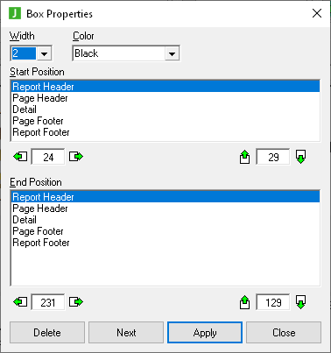Viewport: 331px width, 353px height.
Task: Move end position up with green arrow
Action: tap(244, 302)
